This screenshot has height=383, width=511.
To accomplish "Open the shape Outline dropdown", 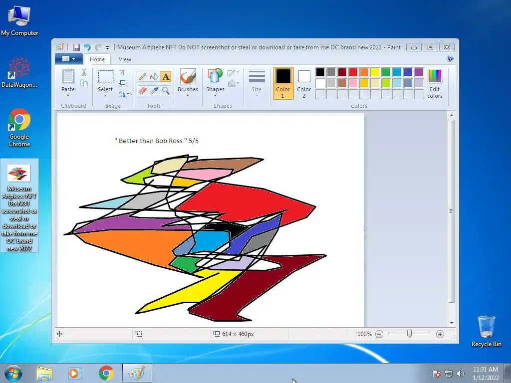I will pyautogui.click(x=233, y=73).
